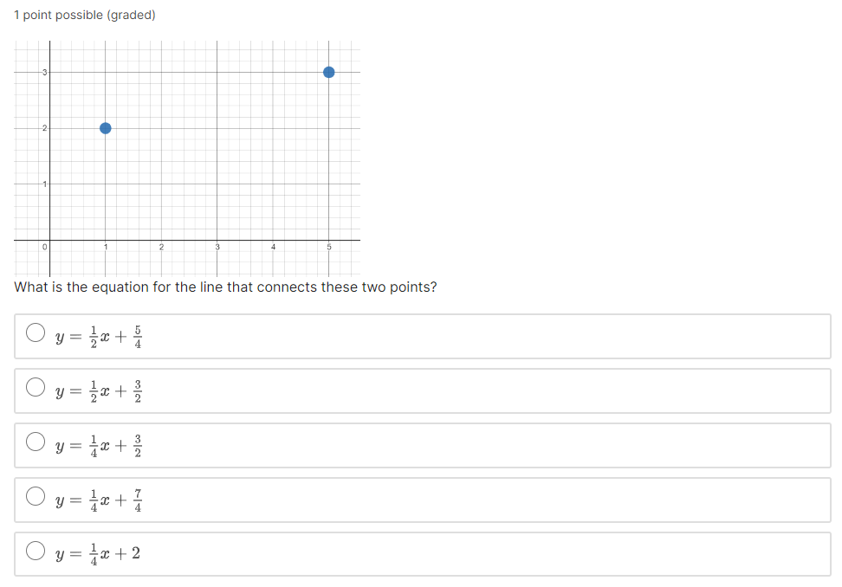The height and width of the screenshot is (587, 842).
Task: Click the equation text y = ¼x + 3/2
Action: pyautogui.click(x=99, y=446)
